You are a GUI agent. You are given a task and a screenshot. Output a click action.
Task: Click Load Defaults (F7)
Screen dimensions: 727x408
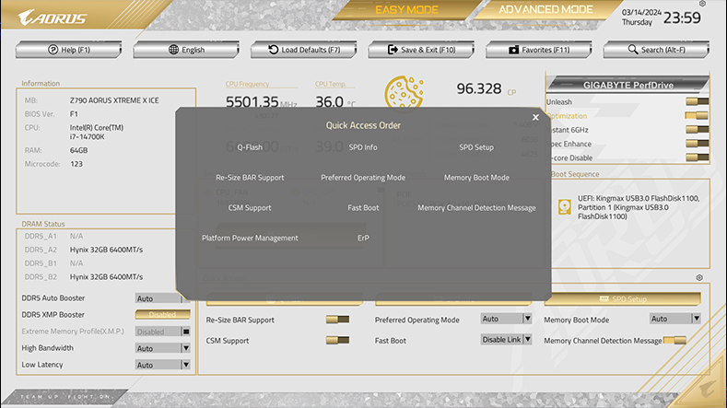[x=304, y=50]
